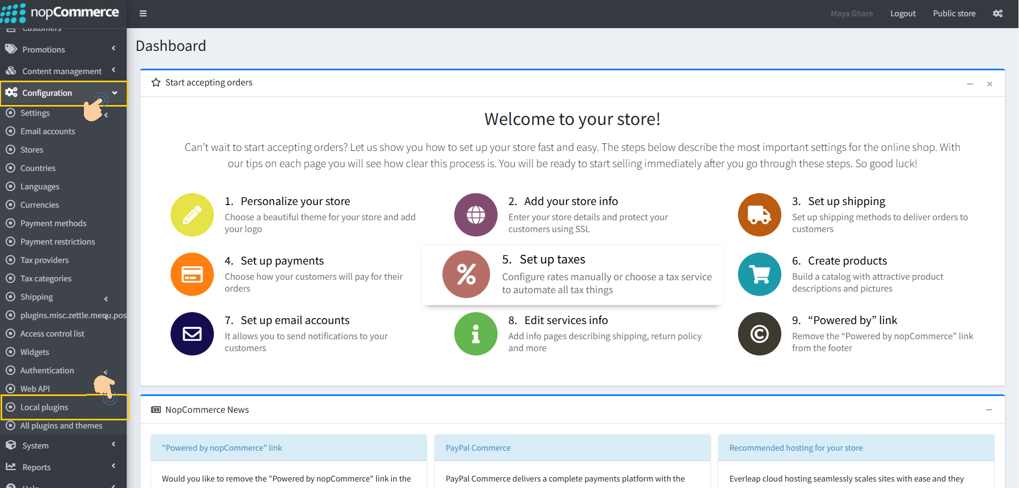Open the Public store link
Screen dimensions: 1019x488
pos(953,14)
